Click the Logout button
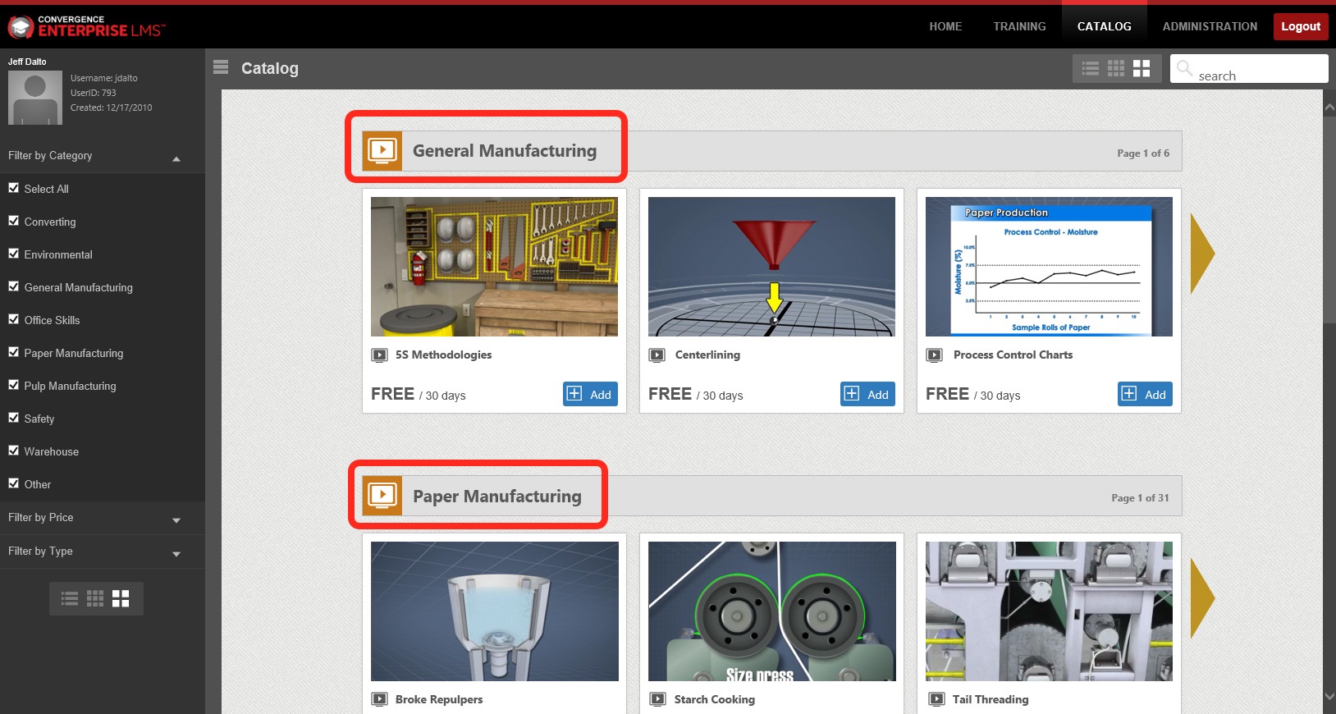 pos(1300,26)
